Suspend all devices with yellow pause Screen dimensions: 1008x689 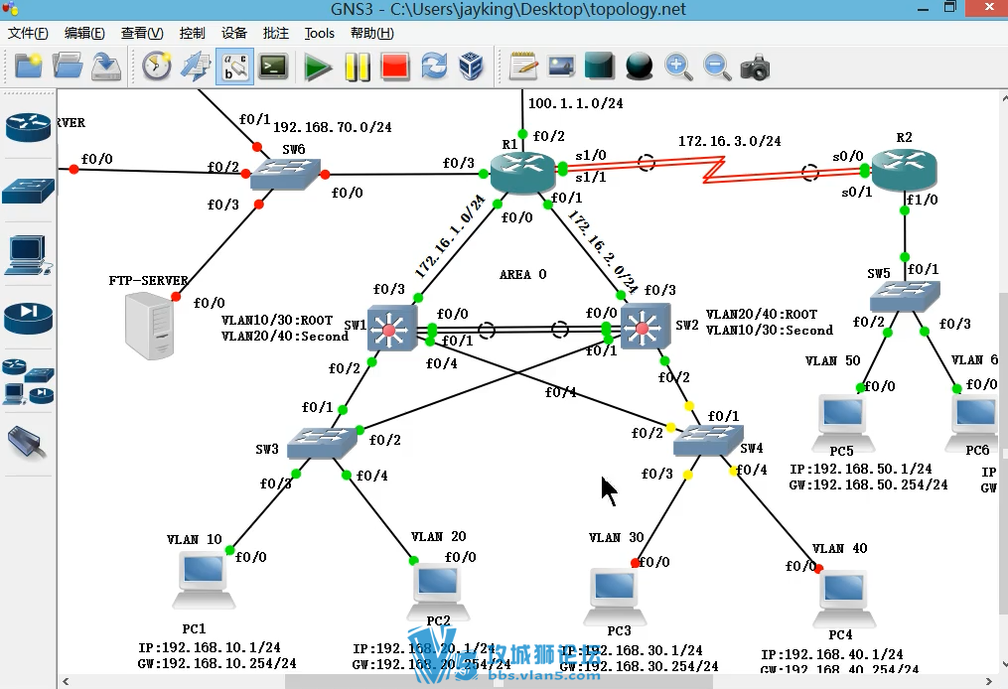[x=357, y=67]
